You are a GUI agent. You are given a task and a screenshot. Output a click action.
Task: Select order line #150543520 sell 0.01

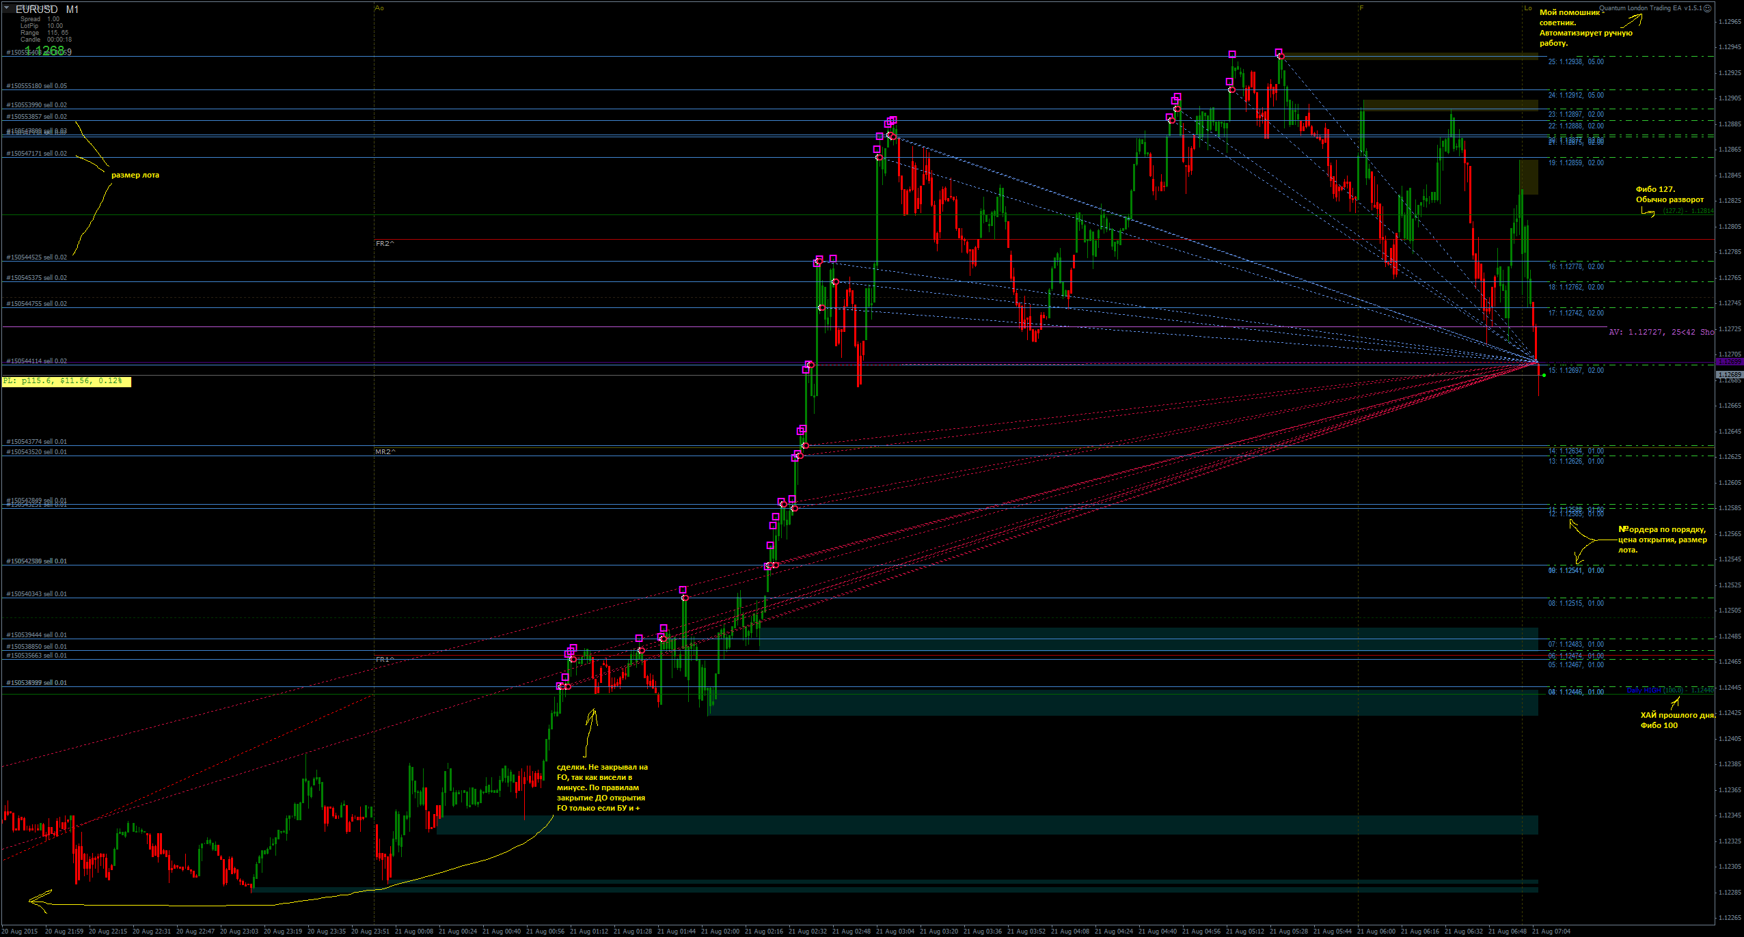(x=37, y=452)
